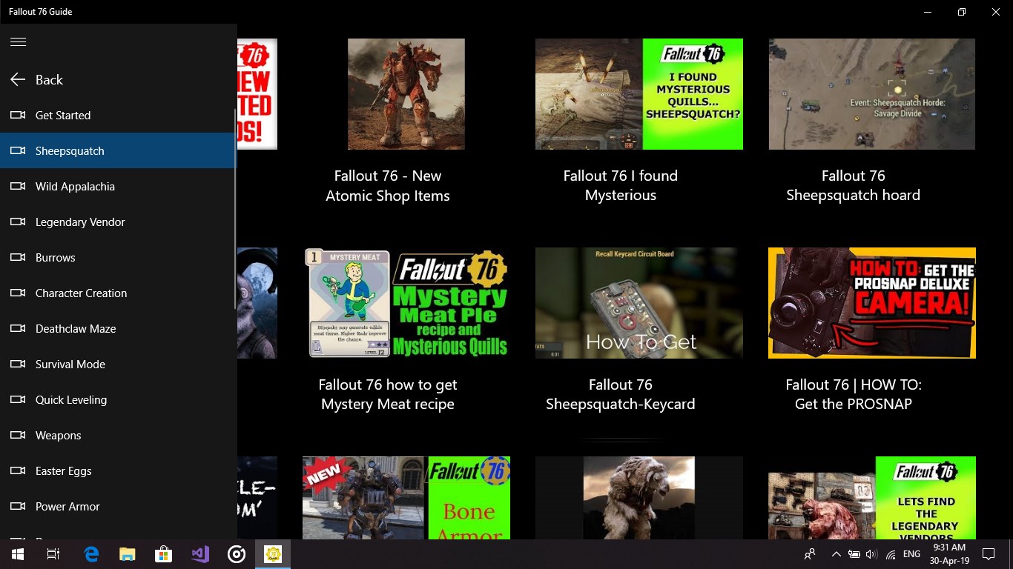This screenshot has height=569, width=1013.
Task: Open the volume control in tray
Action: tap(871, 554)
